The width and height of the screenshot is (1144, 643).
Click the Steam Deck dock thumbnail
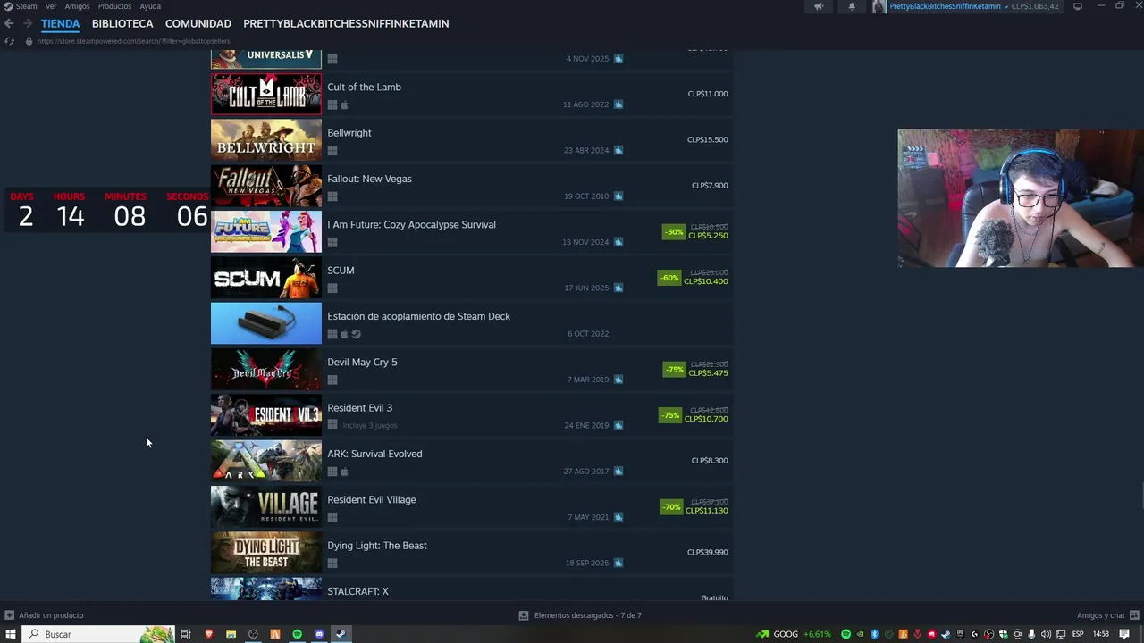(266, 323)
